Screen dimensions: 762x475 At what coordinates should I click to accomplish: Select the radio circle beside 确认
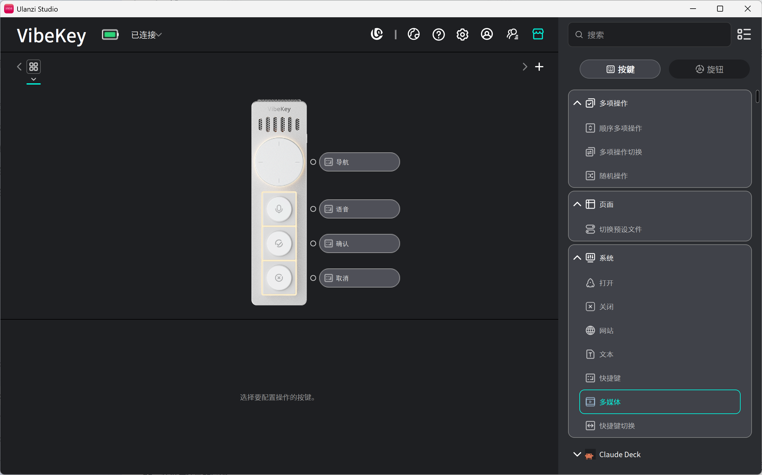coord(313,243)
